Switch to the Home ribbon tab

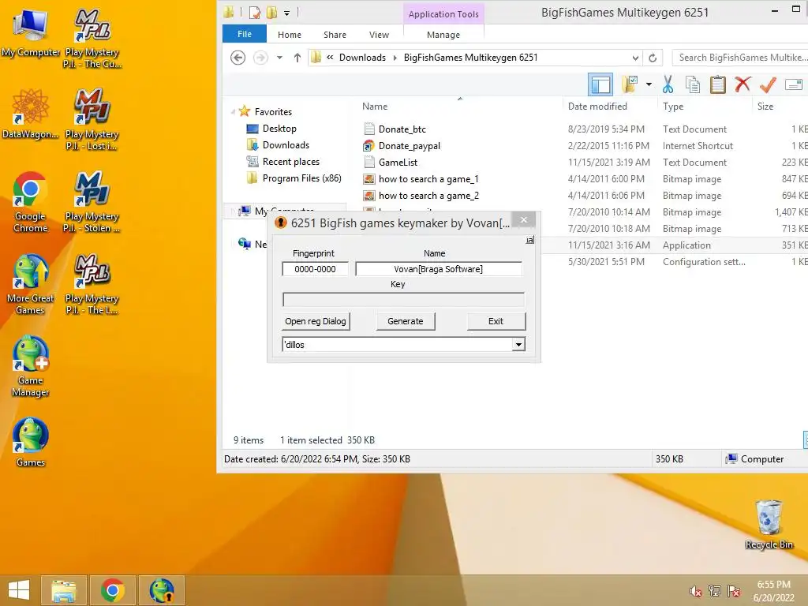pyautogui.click(x=290, y=35)
